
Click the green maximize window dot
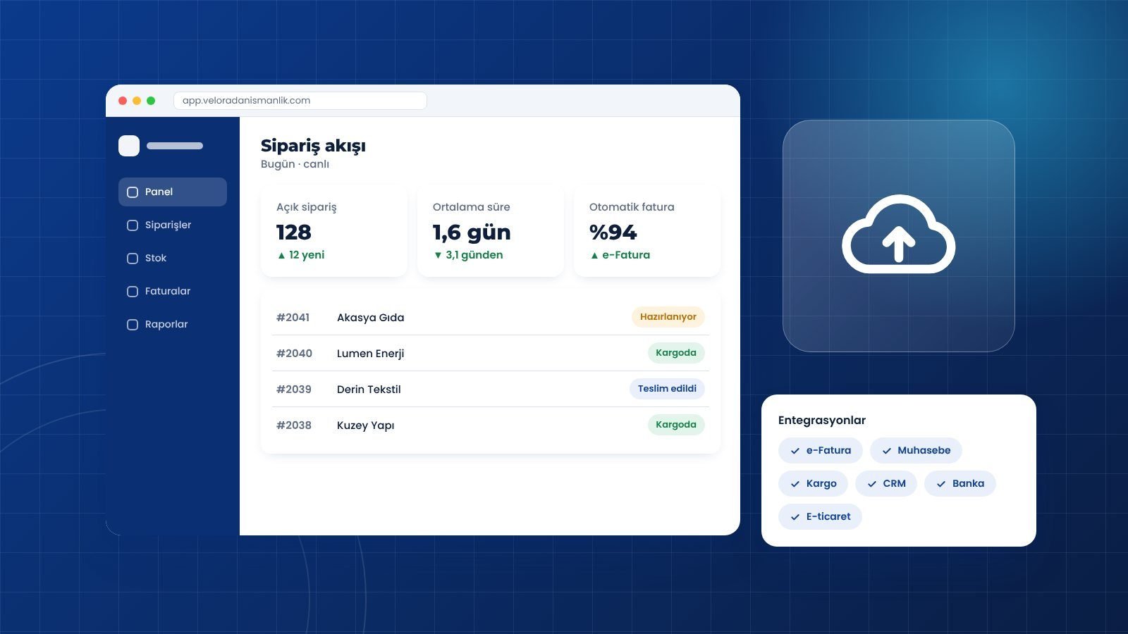pyautogui.click(x=151, y=101)
